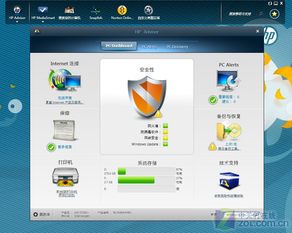Screen dimensions: 292x233
Task: Open the 更多信息 warranty link
Action: point(65,147)
